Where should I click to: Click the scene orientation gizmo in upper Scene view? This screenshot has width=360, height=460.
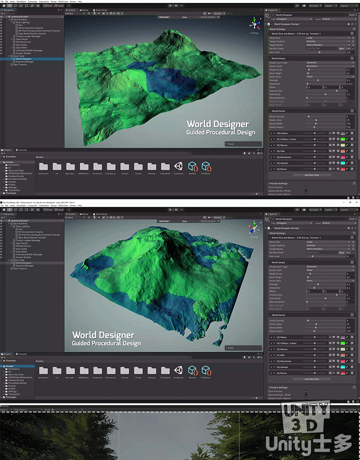coord(254,24)
